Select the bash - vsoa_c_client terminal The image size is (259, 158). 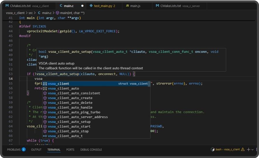click(x=228, y=149)
